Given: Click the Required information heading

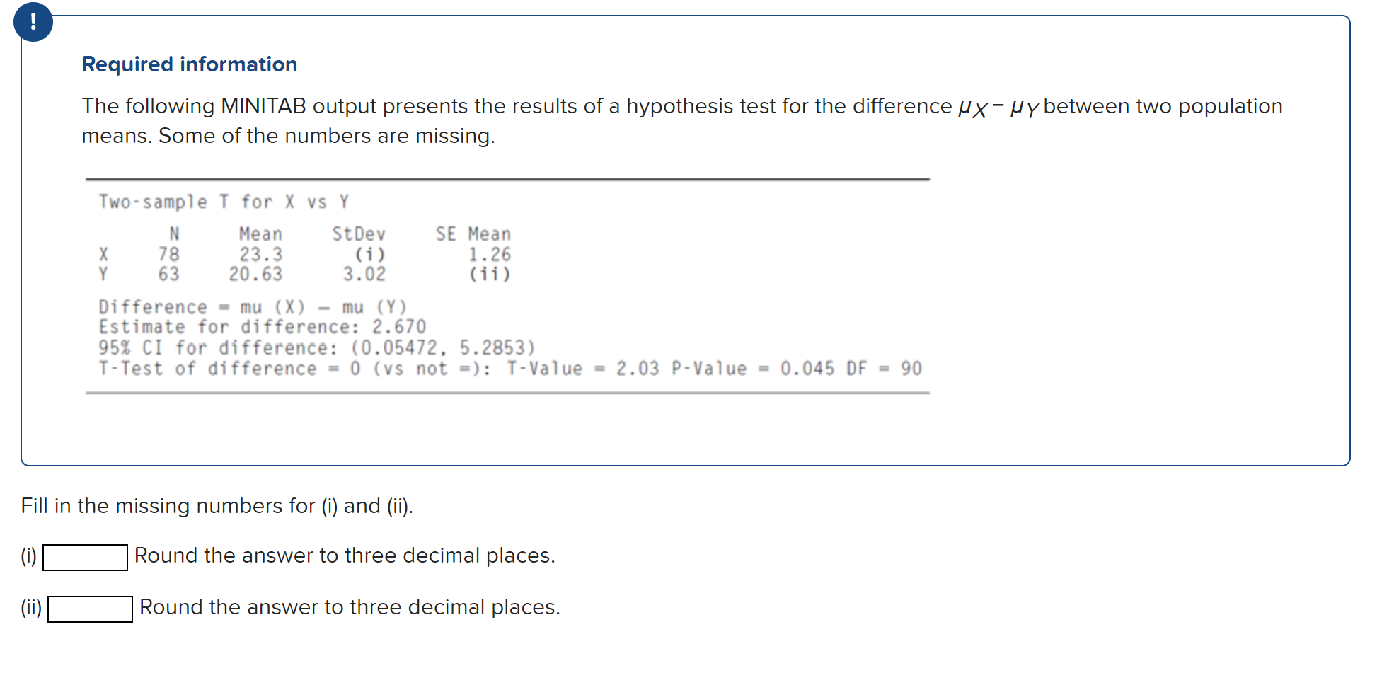Looking at the screenshot, I should [x=188, y=64].
